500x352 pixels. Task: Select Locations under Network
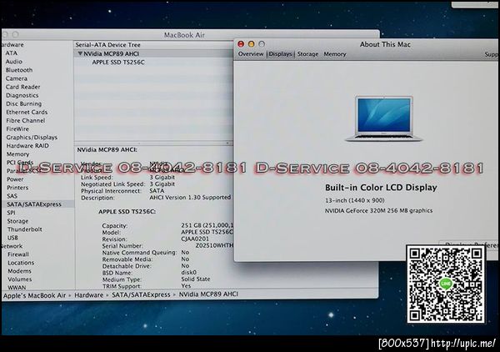(21, 263)
